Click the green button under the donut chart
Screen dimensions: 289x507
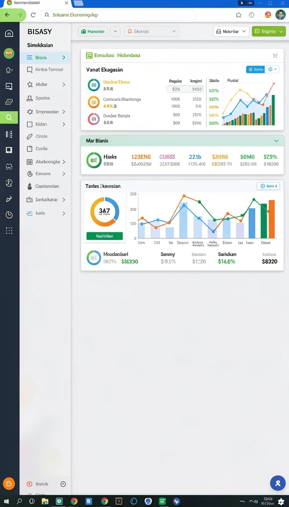pyautogui.click(x=105, y=236)
